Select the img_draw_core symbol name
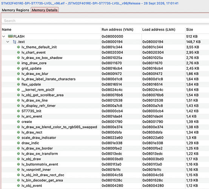This screenshot has width=209, height=189. click(x=34, y=63)
